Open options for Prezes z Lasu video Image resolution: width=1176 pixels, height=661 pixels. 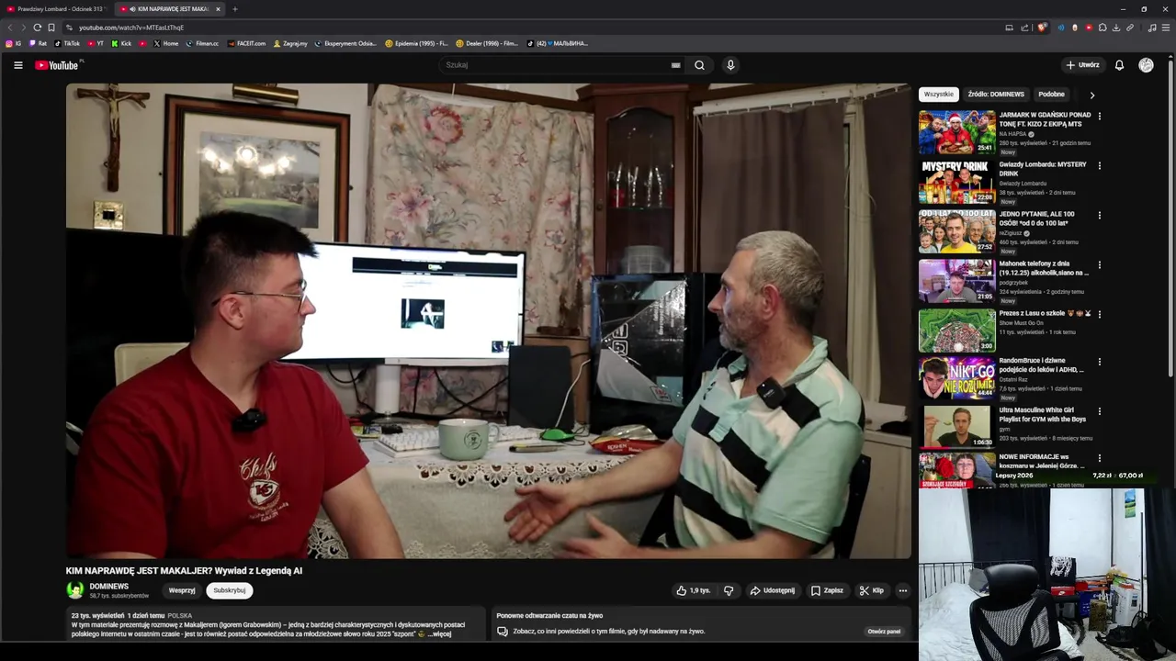tap(1099, 314)
